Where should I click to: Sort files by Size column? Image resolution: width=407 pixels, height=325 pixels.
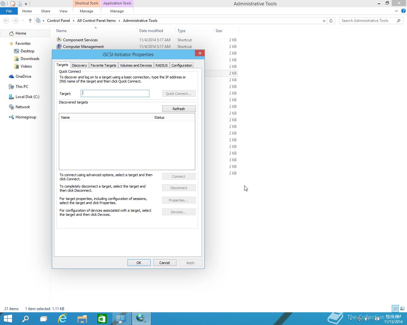click(226, 31)
